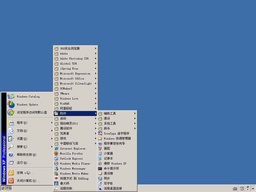Click the Windows Catalog icon
This screenshot has height=192, width=256.
coord(11,96)
